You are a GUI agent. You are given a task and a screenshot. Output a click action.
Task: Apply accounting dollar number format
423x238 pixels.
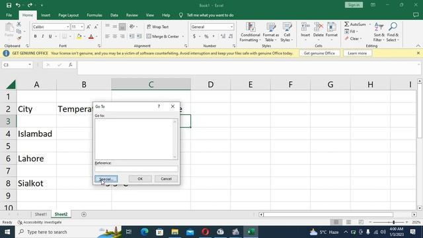(x=194, y=36)
